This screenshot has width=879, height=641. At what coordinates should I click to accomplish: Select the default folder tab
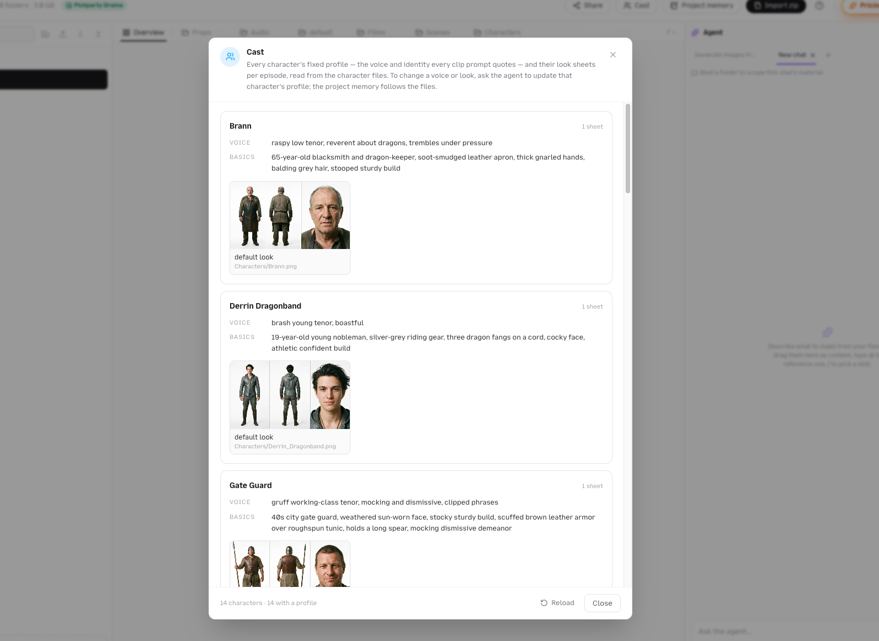click(316, 33)
